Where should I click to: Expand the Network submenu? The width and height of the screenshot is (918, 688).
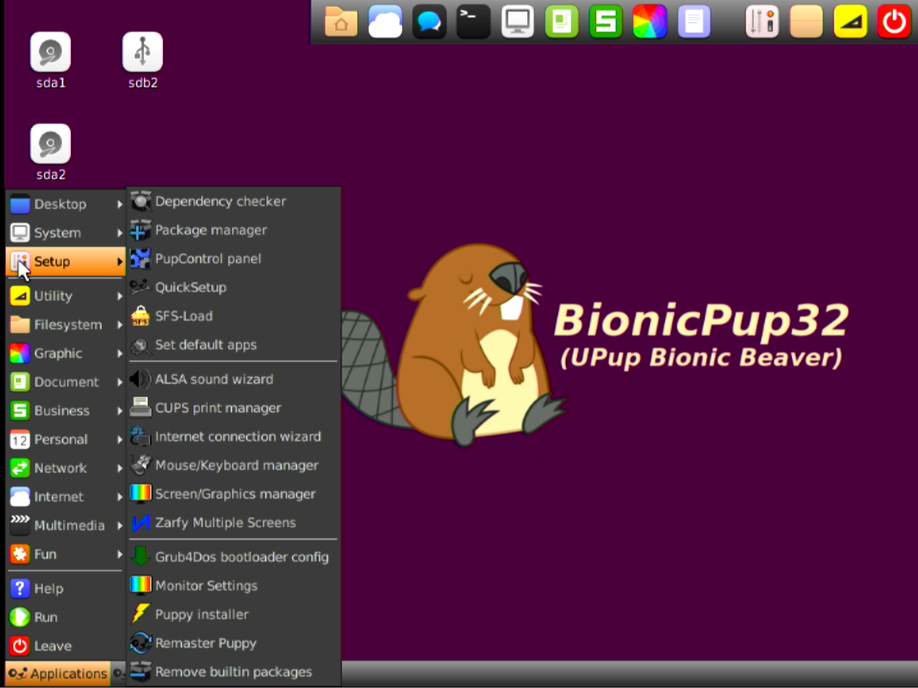60,468
